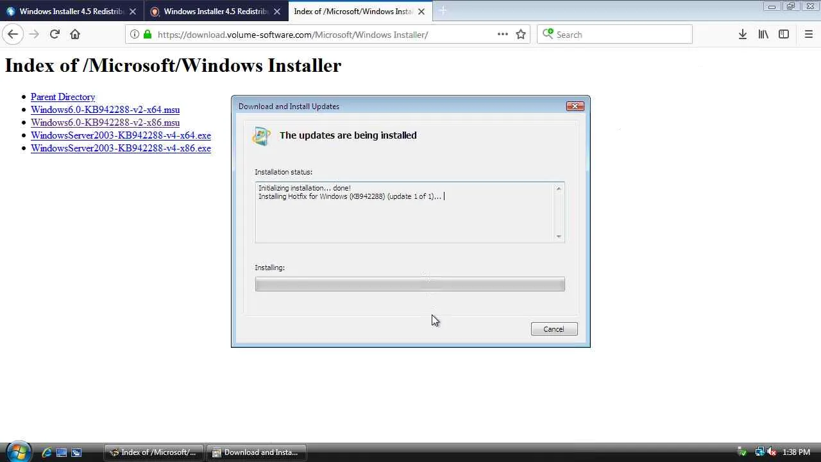This screenshot has width=821, height=462.
Task: Click the Show Desktop quick launch icon
Action: pos(62,452)
